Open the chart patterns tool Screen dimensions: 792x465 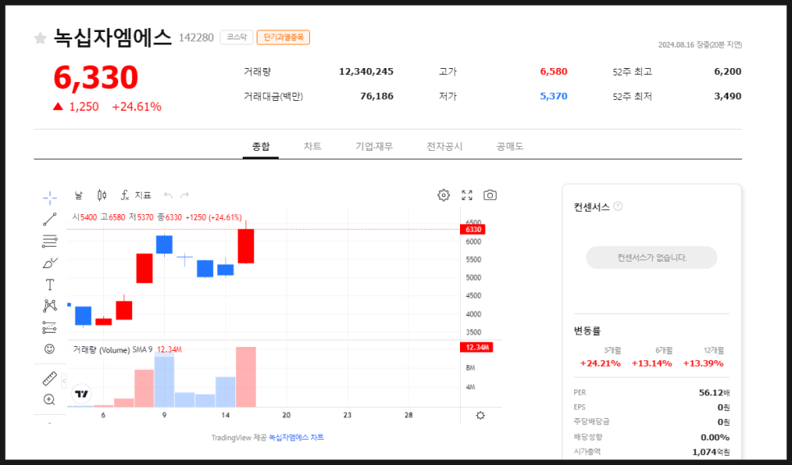[x=49, y=306]
